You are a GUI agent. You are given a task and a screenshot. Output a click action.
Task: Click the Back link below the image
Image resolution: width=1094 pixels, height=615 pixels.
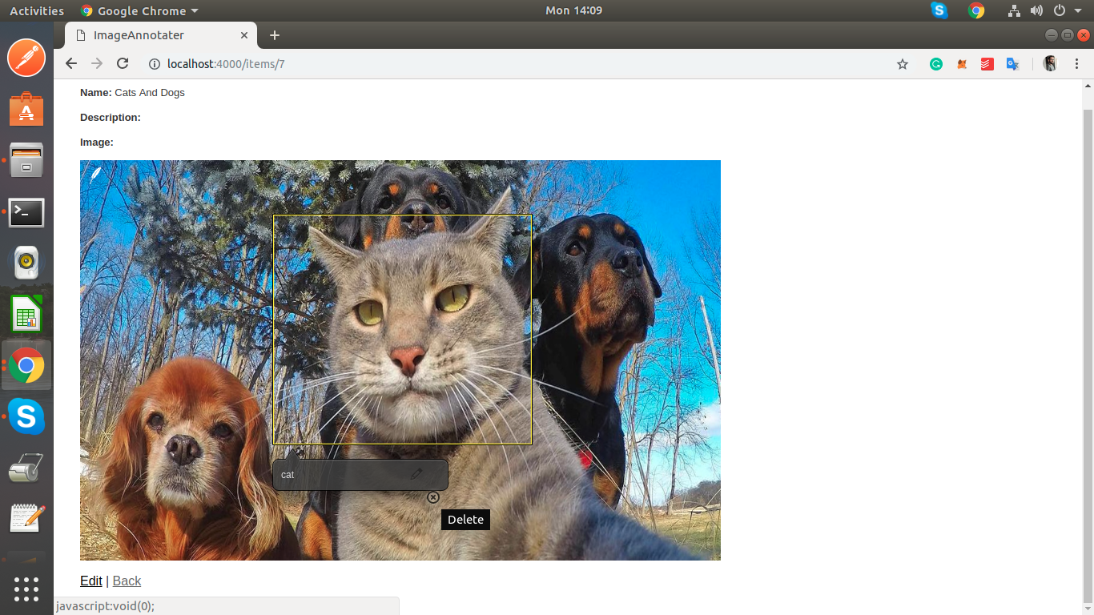[x=127, y=581]
